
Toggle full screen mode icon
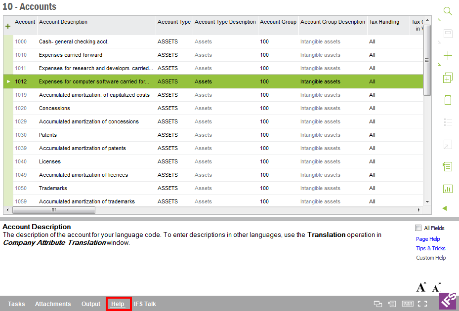pyautogui.click(x=422, y=304)
